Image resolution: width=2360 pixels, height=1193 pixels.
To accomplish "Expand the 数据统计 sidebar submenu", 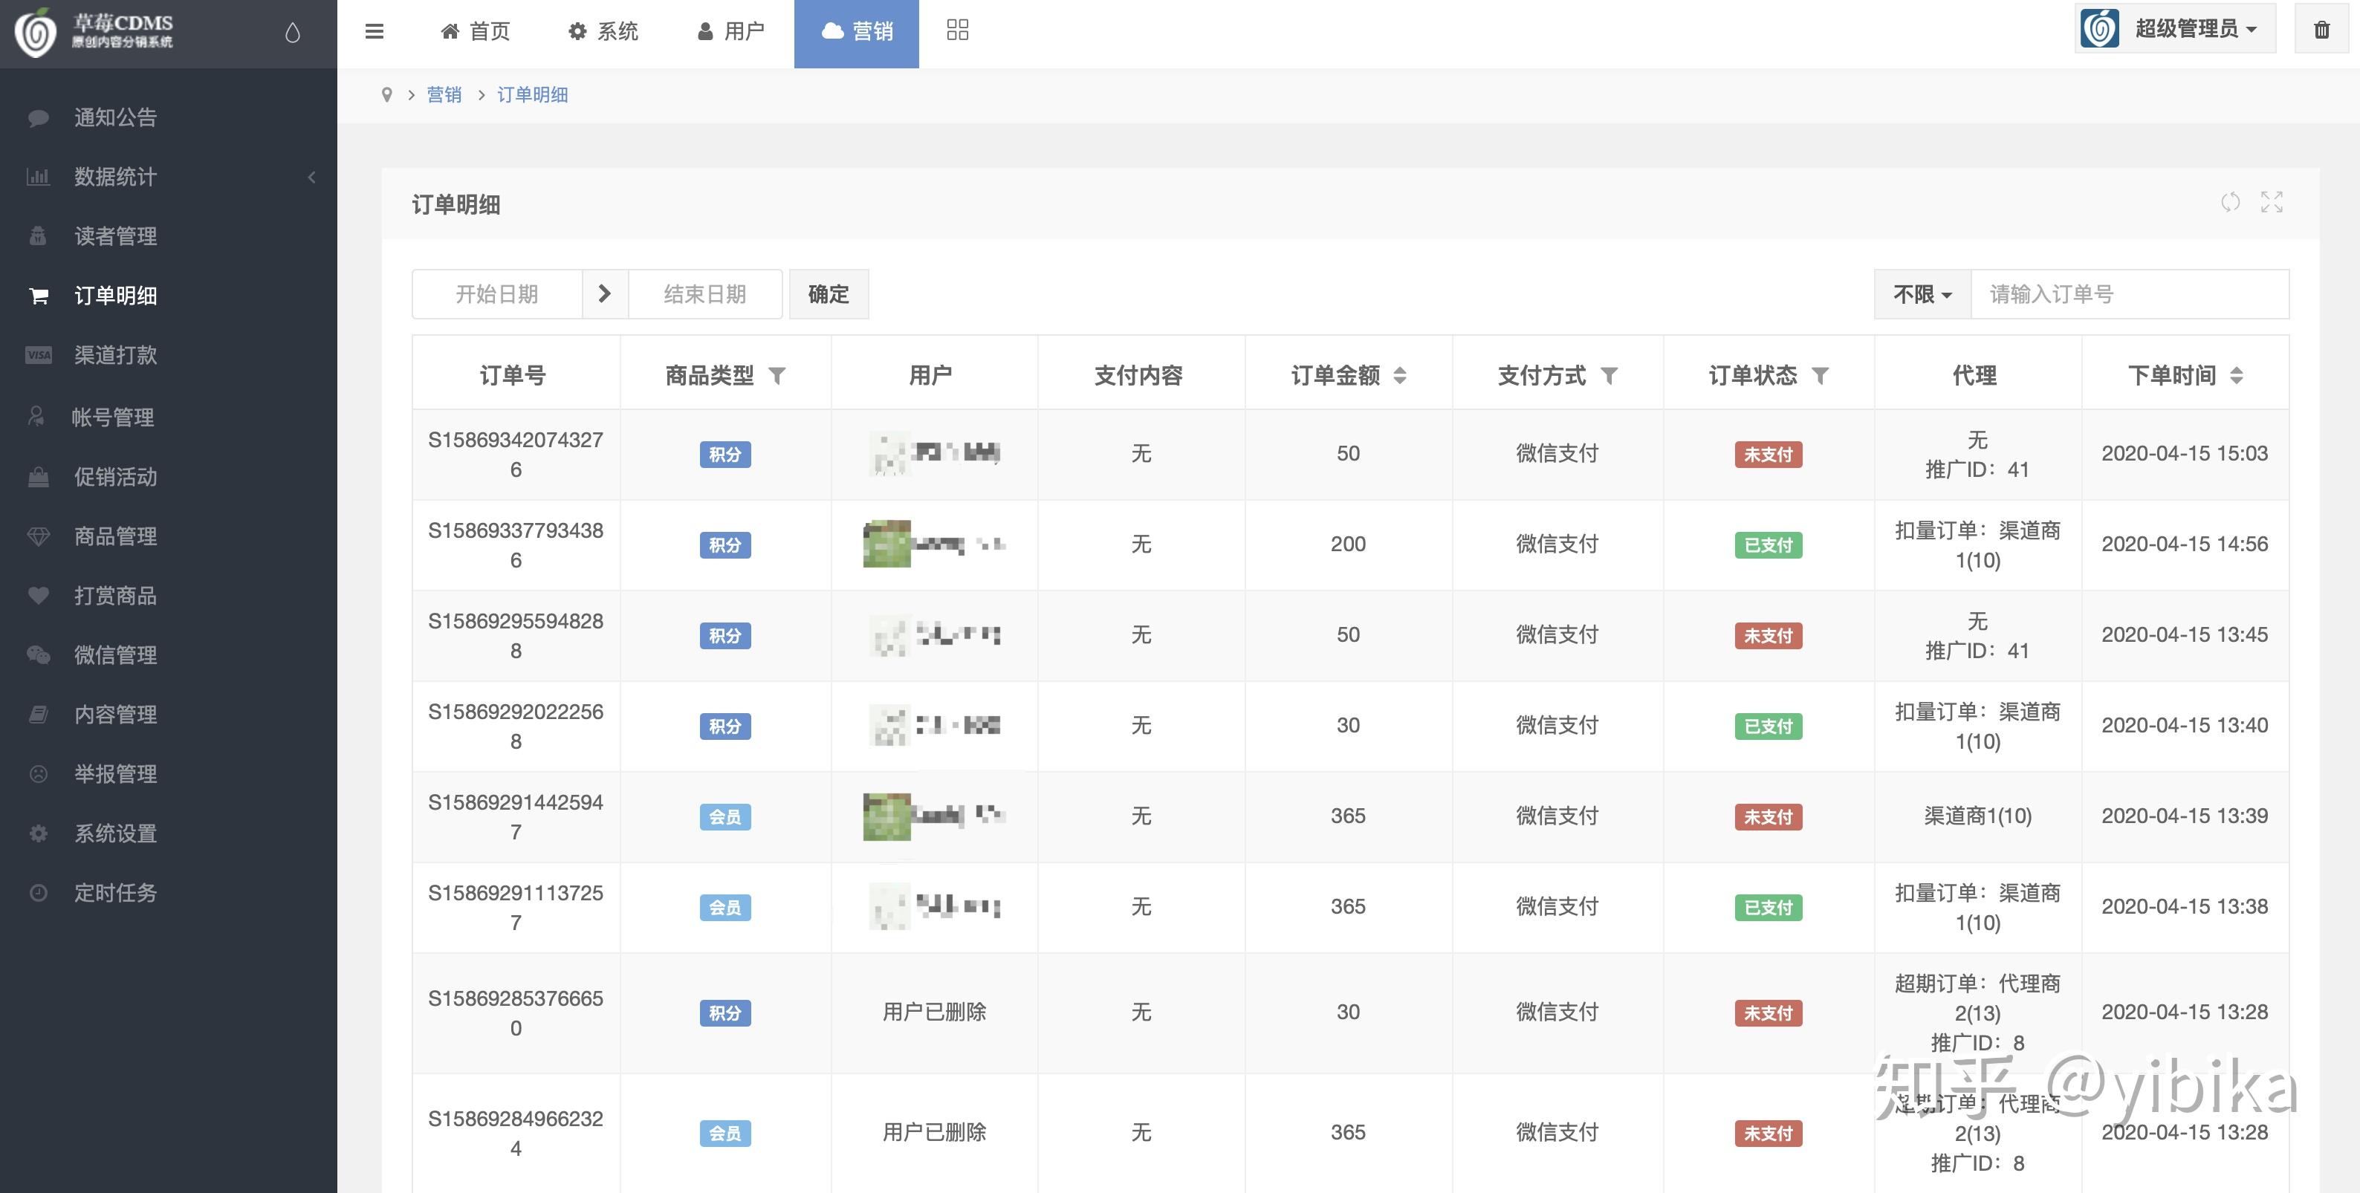I will (x=114, y=176).
